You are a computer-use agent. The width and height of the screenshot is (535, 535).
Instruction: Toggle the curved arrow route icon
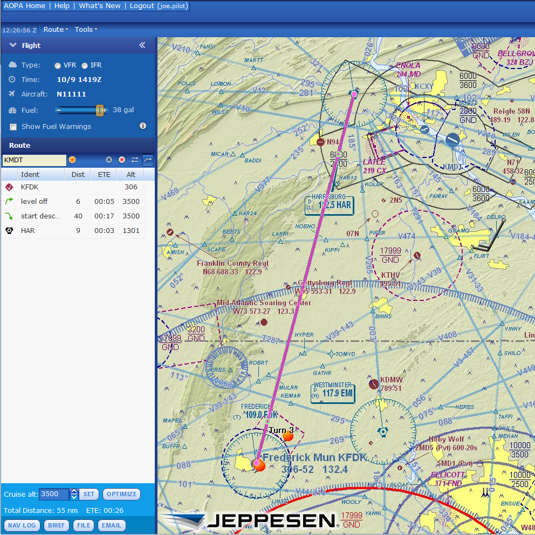[148, 160]
